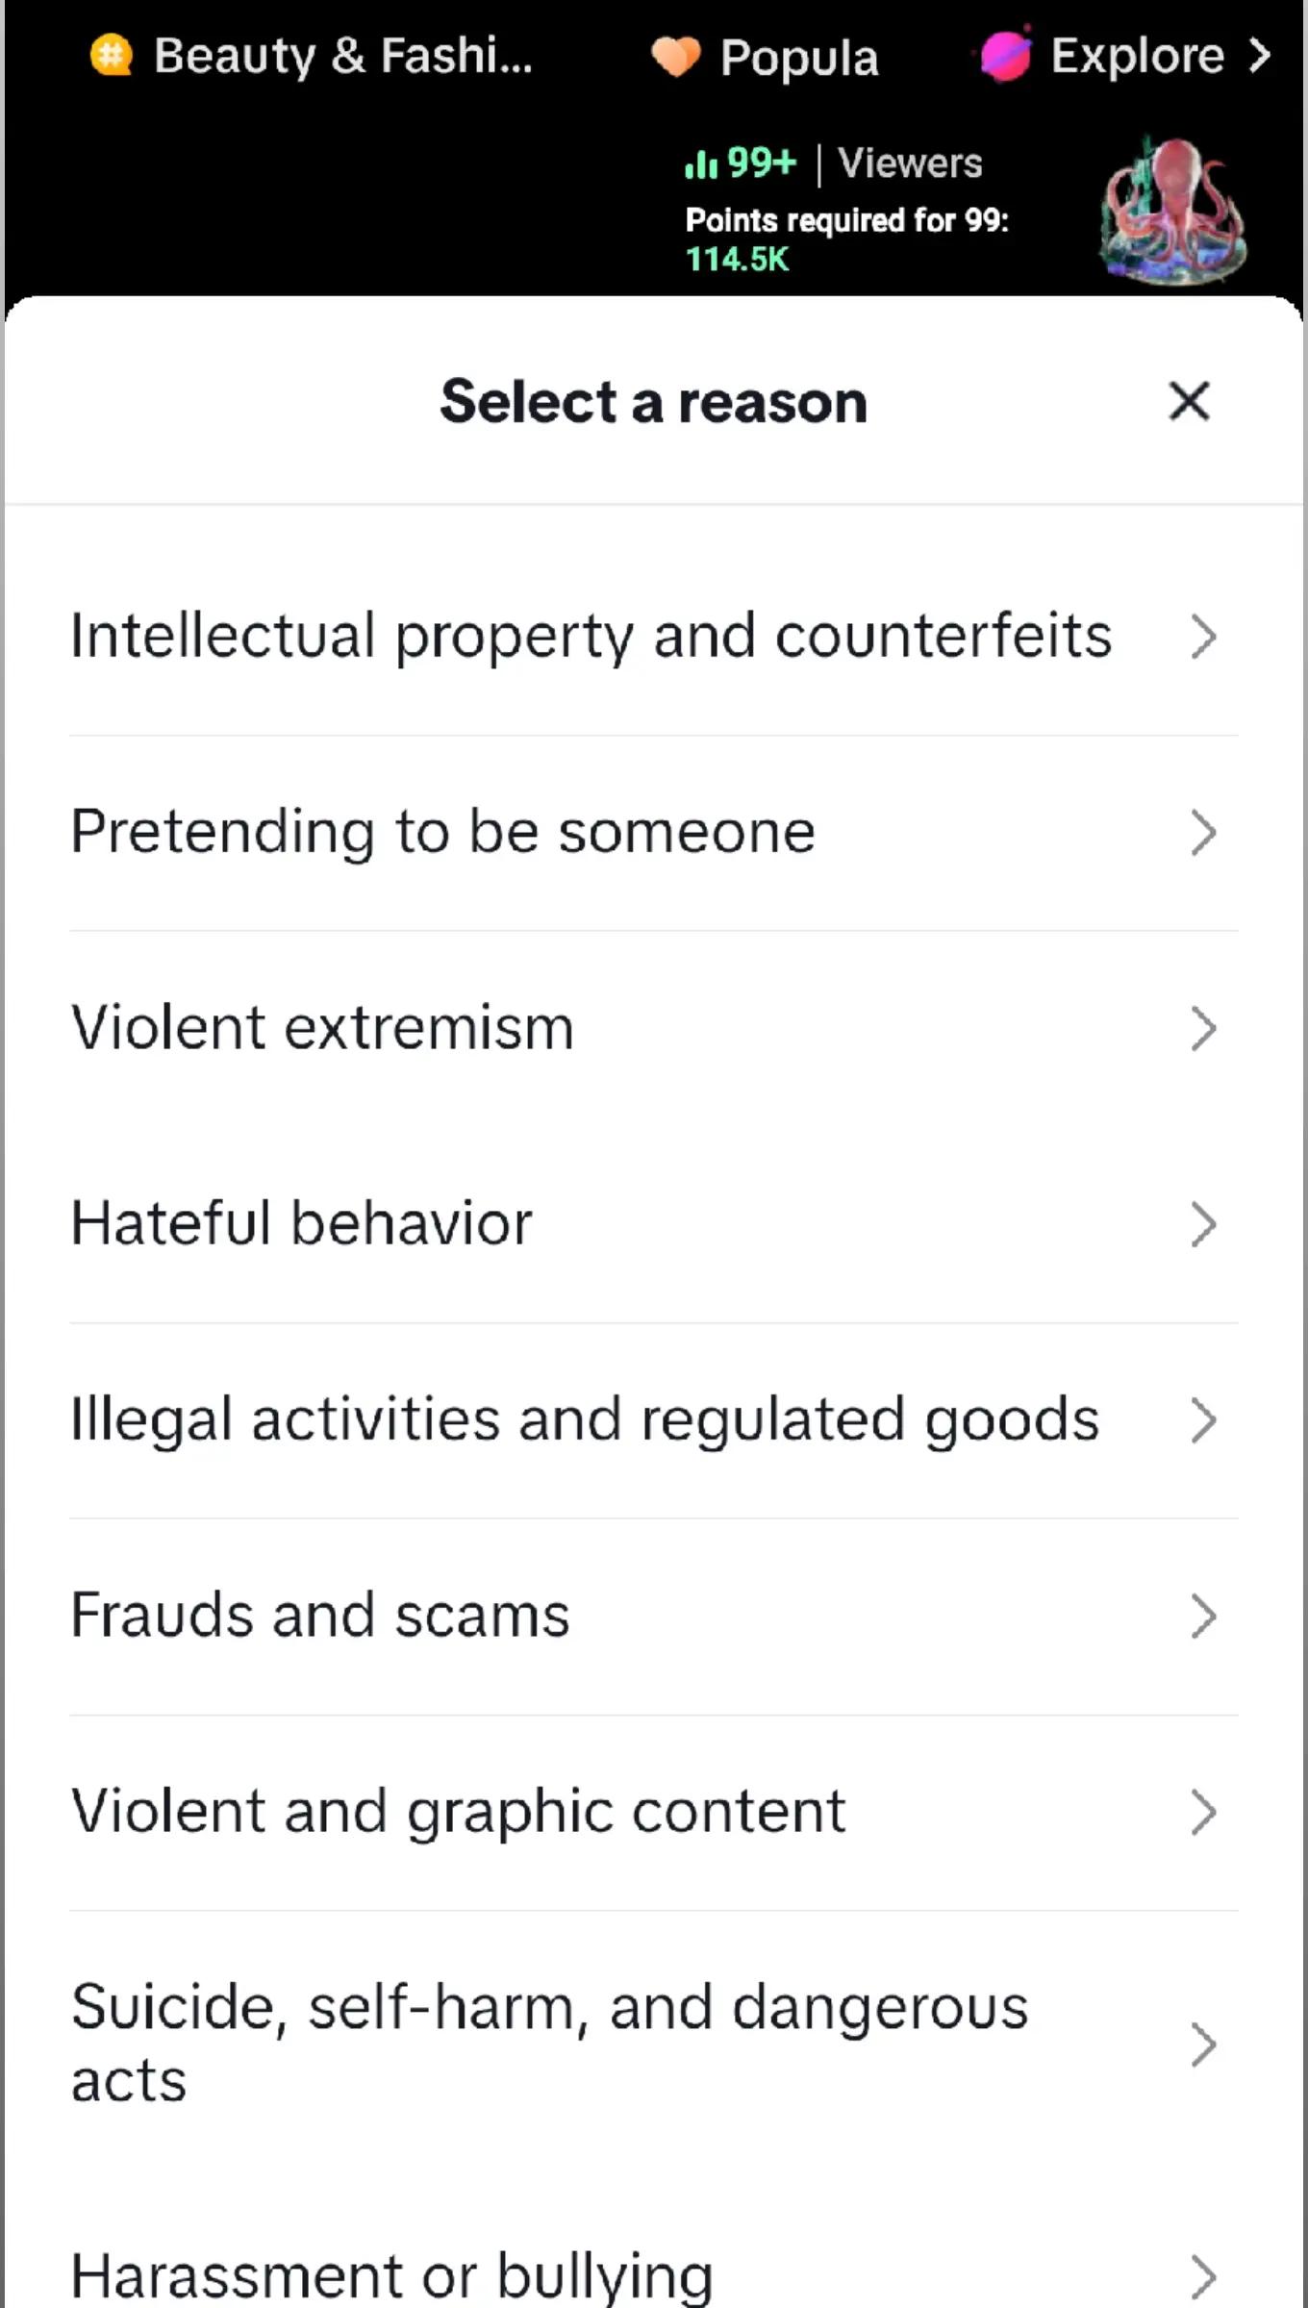Viewport: 1308px width, 2308px height.
Task: Select Hateful behavior reason
Action: click(x=654, y=1224)
